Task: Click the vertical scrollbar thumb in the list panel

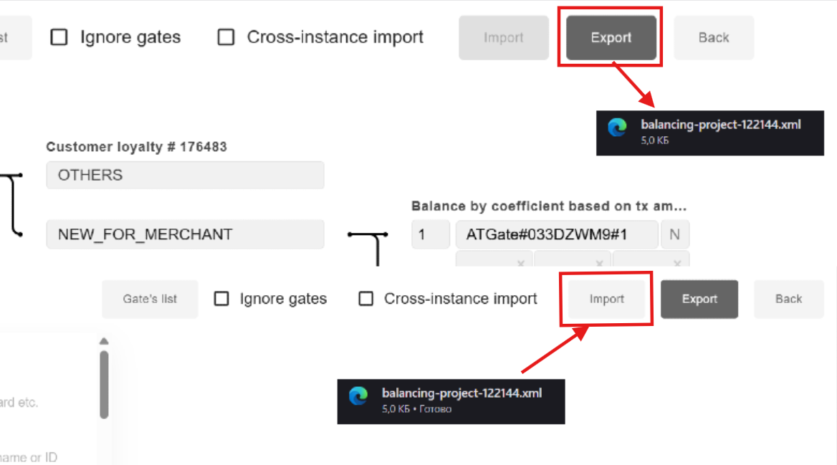Action: 104,383
